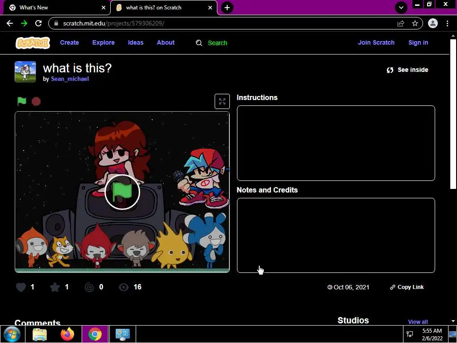
Task: Click Sign in link
Action: (x=418, y=42)
